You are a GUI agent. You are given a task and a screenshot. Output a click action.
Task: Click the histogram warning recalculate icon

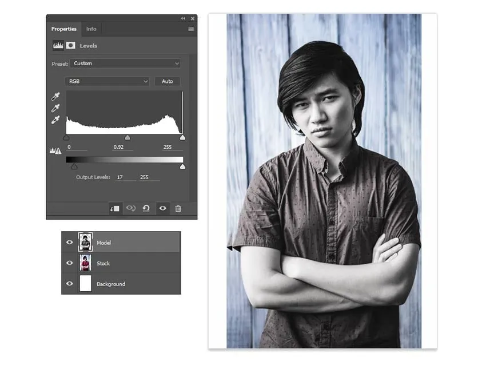point(56,150)
